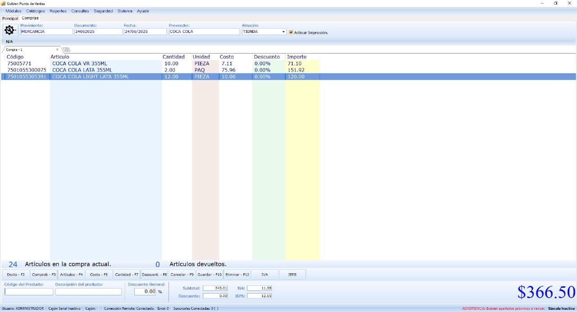Click the Costo - F5 button
This screenshot has height=312, width=577.
[99, 274]
